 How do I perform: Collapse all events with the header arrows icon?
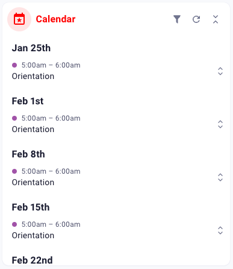click(x=216, y=19)
